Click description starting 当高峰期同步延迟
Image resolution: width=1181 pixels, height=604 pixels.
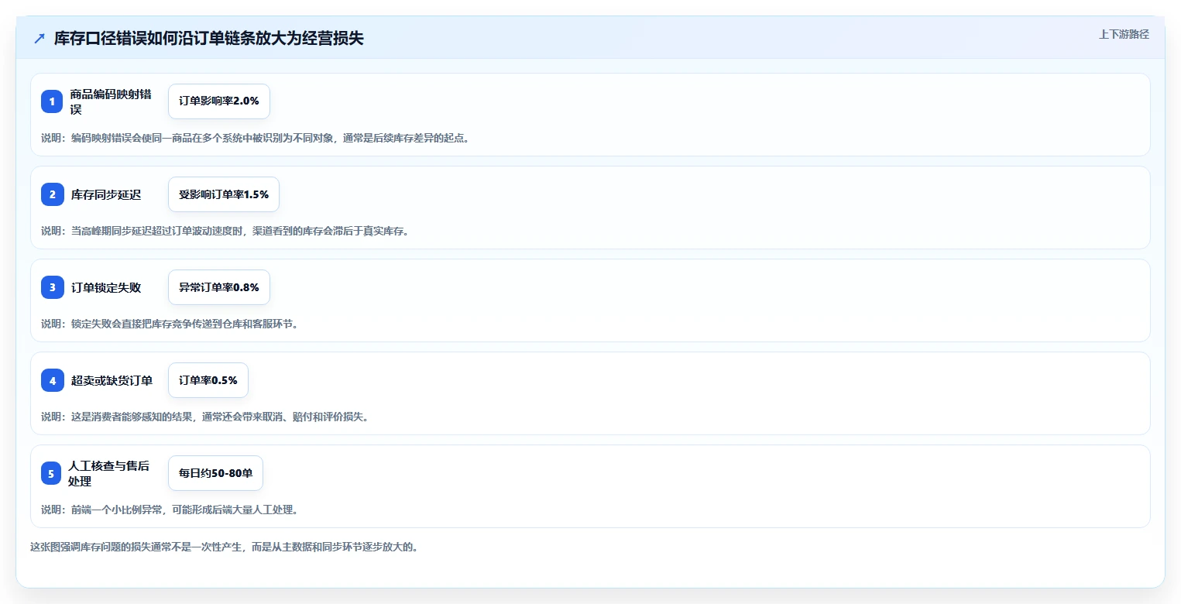click(x=225, y=232)
